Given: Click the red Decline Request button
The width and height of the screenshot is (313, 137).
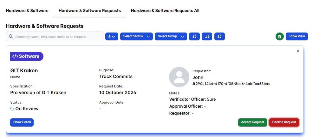Looking at the screenshot, I should click(x=284, y=122).
